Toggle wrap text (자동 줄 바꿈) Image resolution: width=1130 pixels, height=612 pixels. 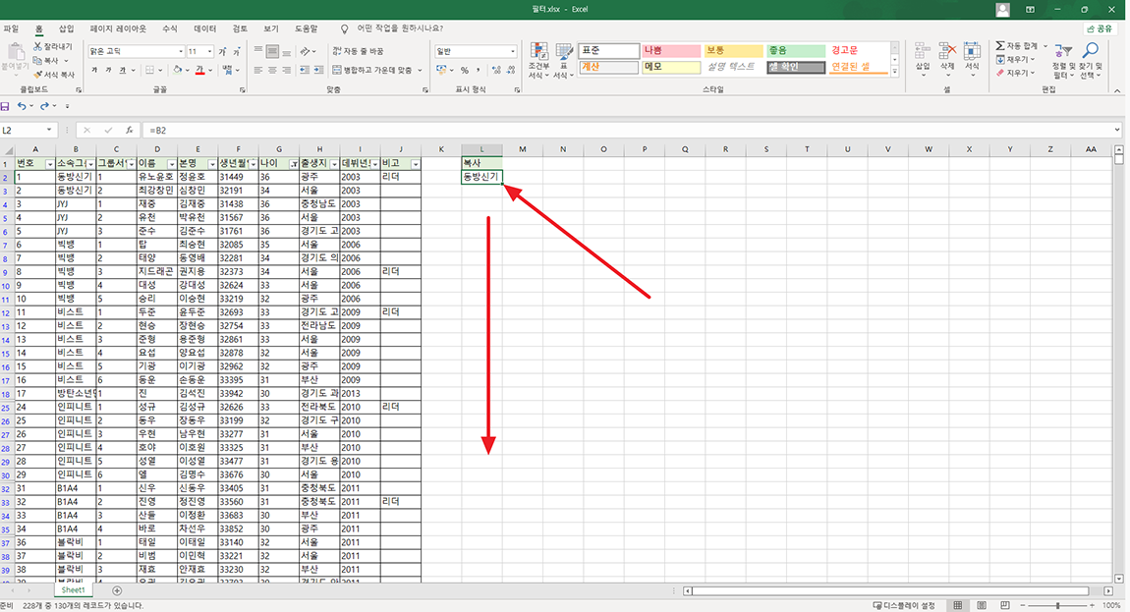359,51
